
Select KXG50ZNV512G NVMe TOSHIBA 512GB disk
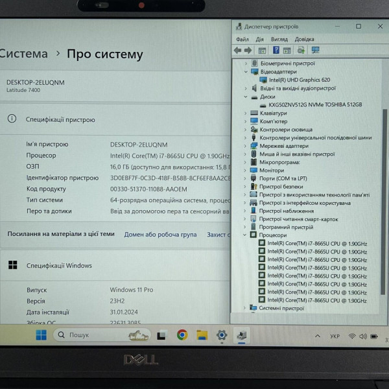coord(315,104)
